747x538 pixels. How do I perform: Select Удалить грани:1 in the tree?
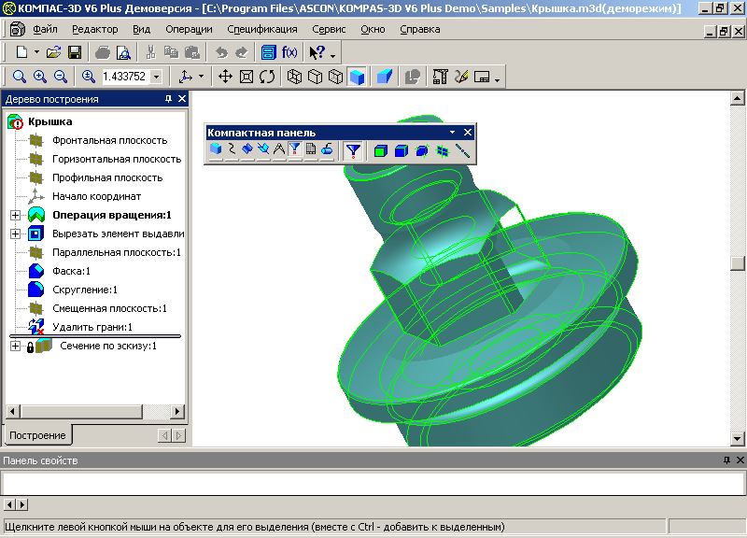pyautogui.click(x=92, y=327)
